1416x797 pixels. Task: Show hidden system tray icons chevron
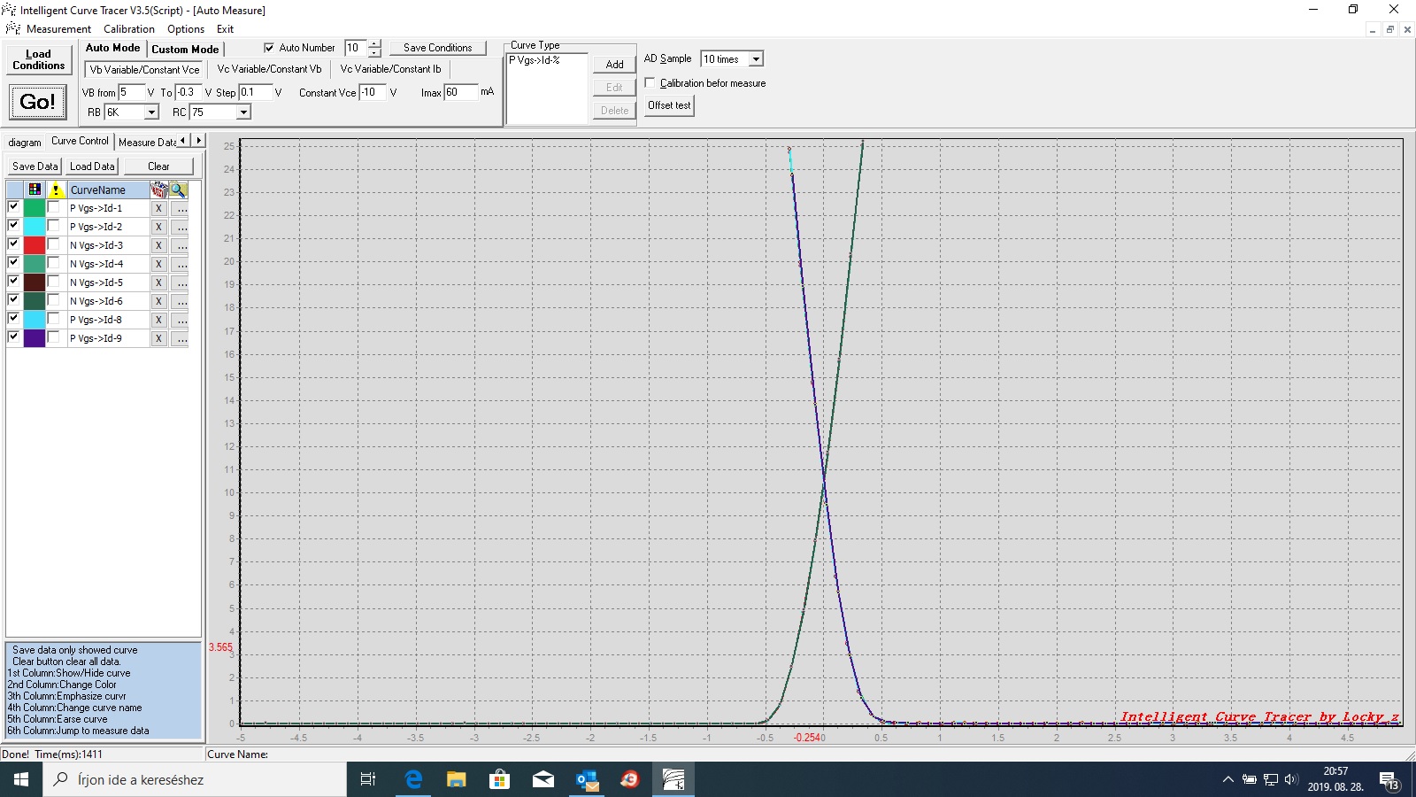(x=1228, y=779)
